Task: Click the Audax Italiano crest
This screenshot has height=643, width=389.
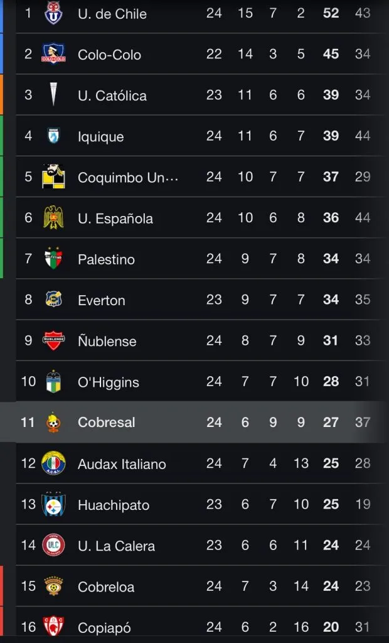Action: click(x=55, y=463)
